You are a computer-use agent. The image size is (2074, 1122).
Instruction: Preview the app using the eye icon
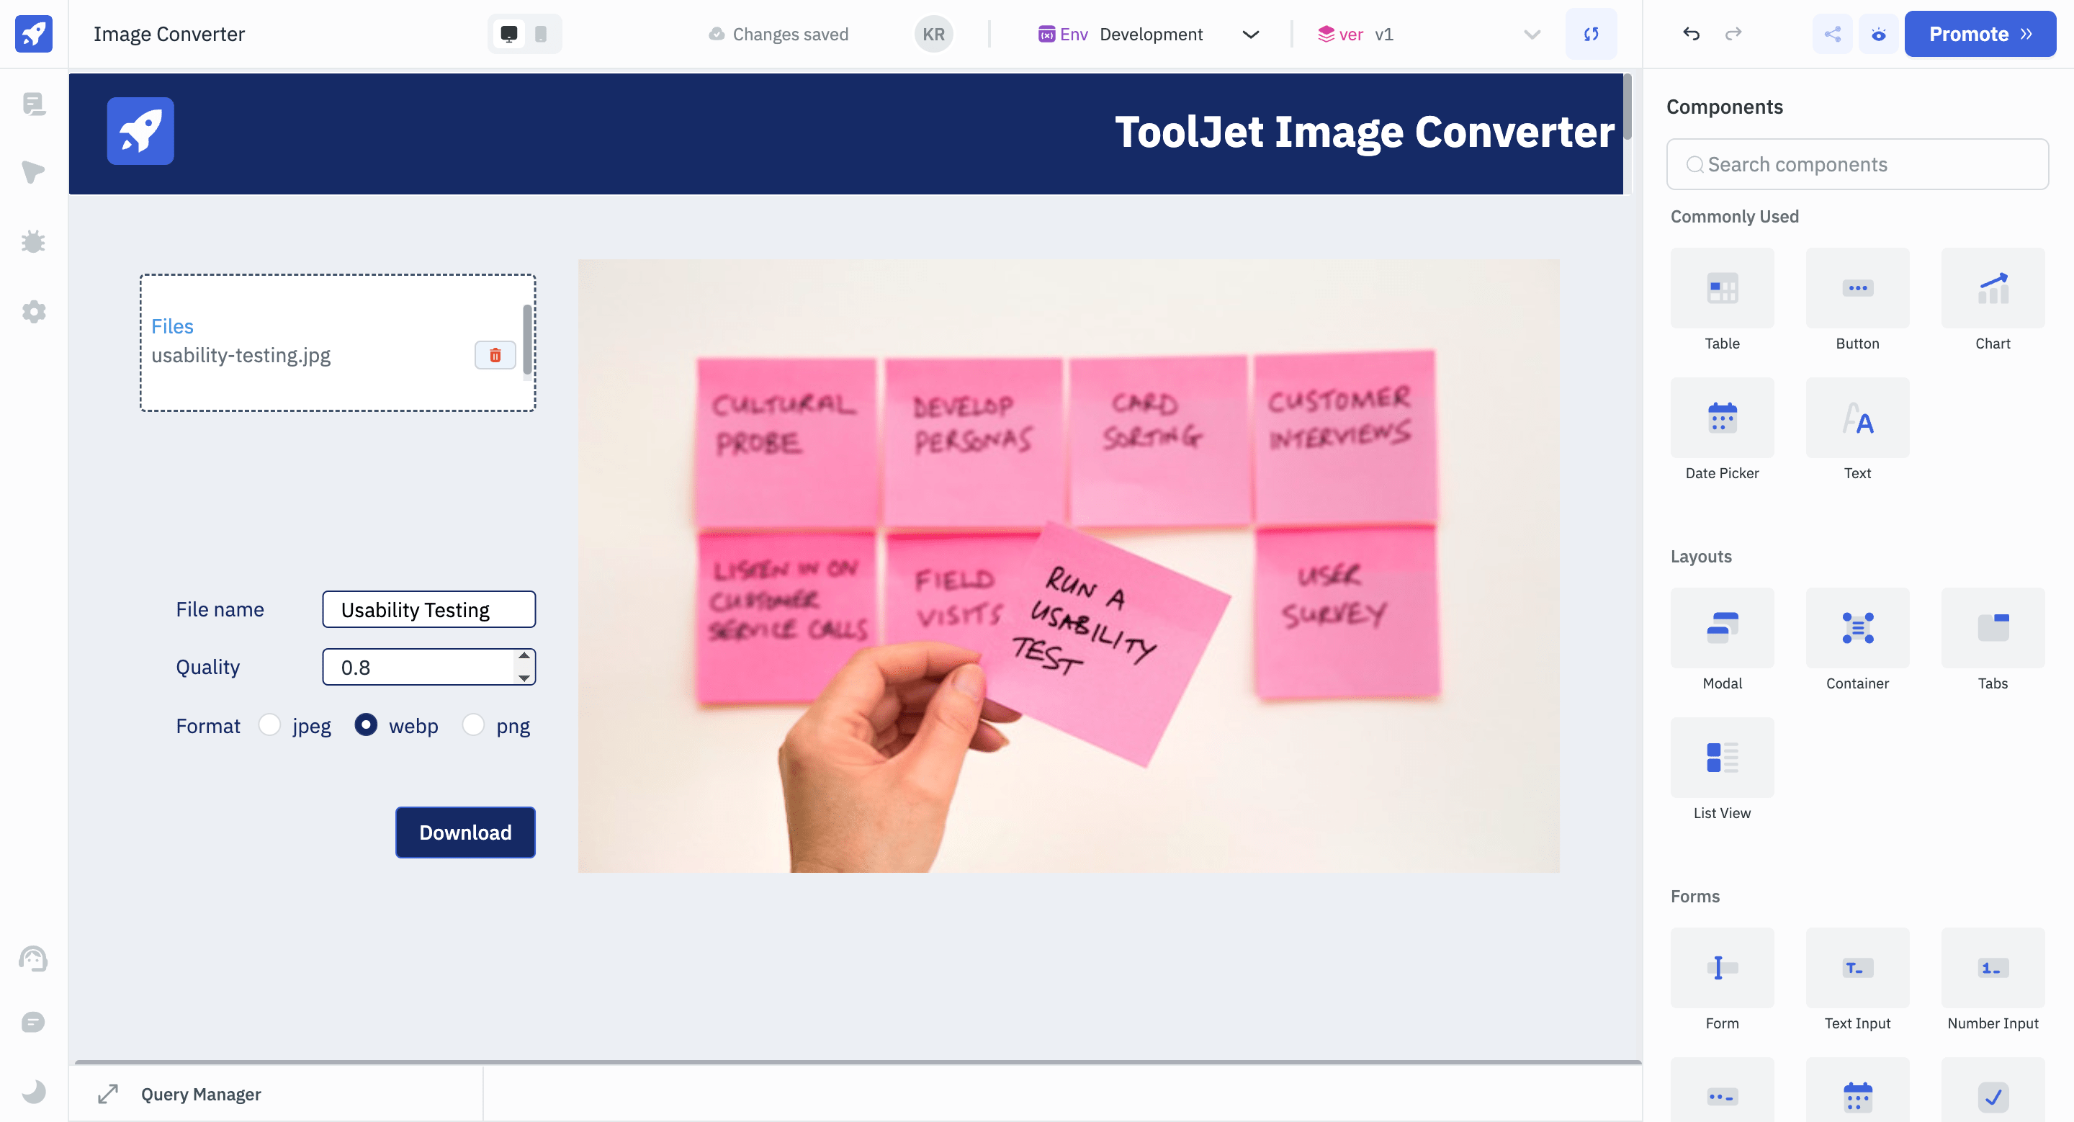pyautogui.click(x=1878, y=34)
